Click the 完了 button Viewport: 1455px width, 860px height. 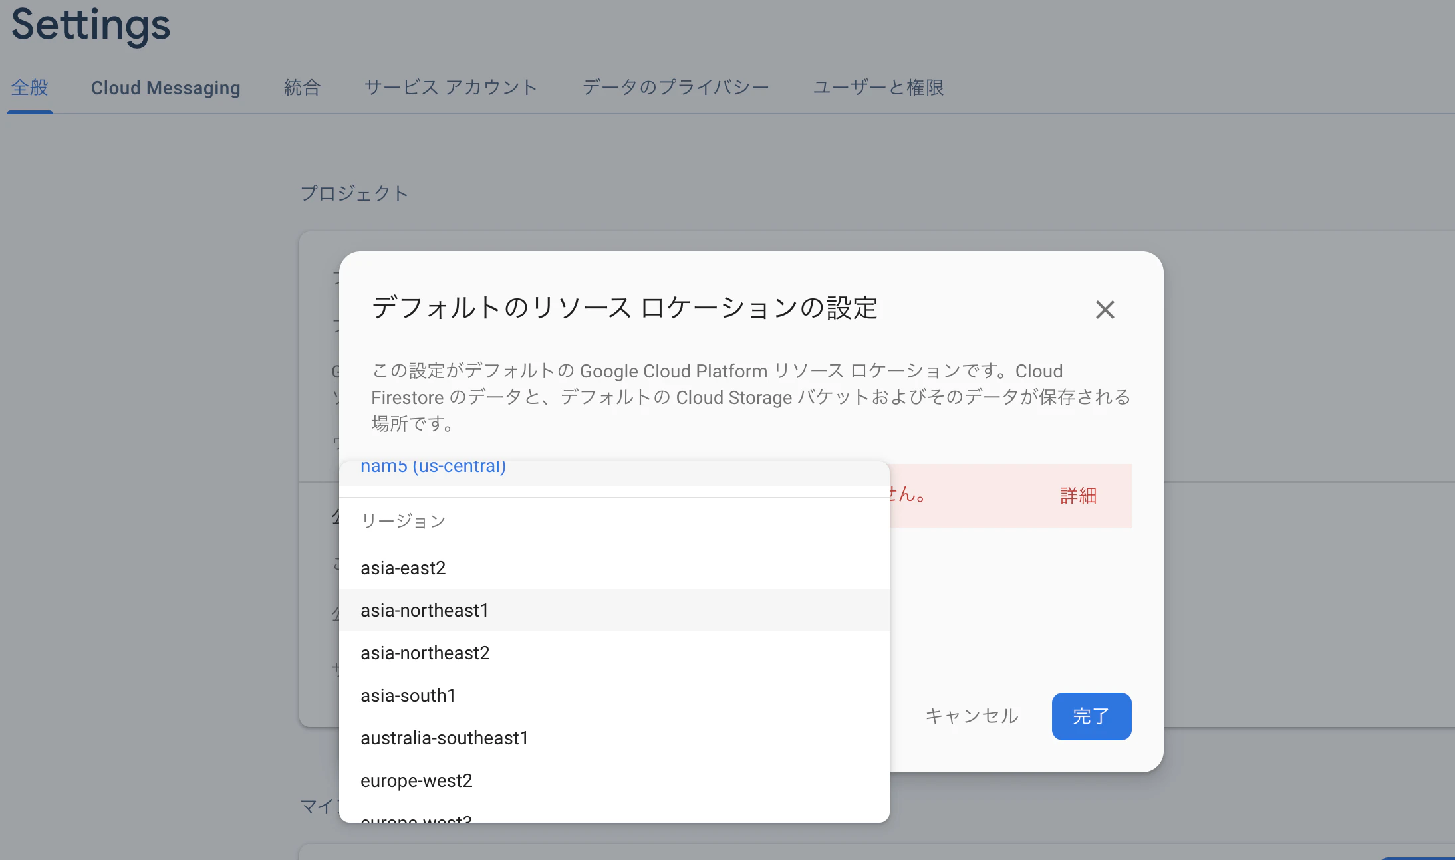coord(1091,716)
